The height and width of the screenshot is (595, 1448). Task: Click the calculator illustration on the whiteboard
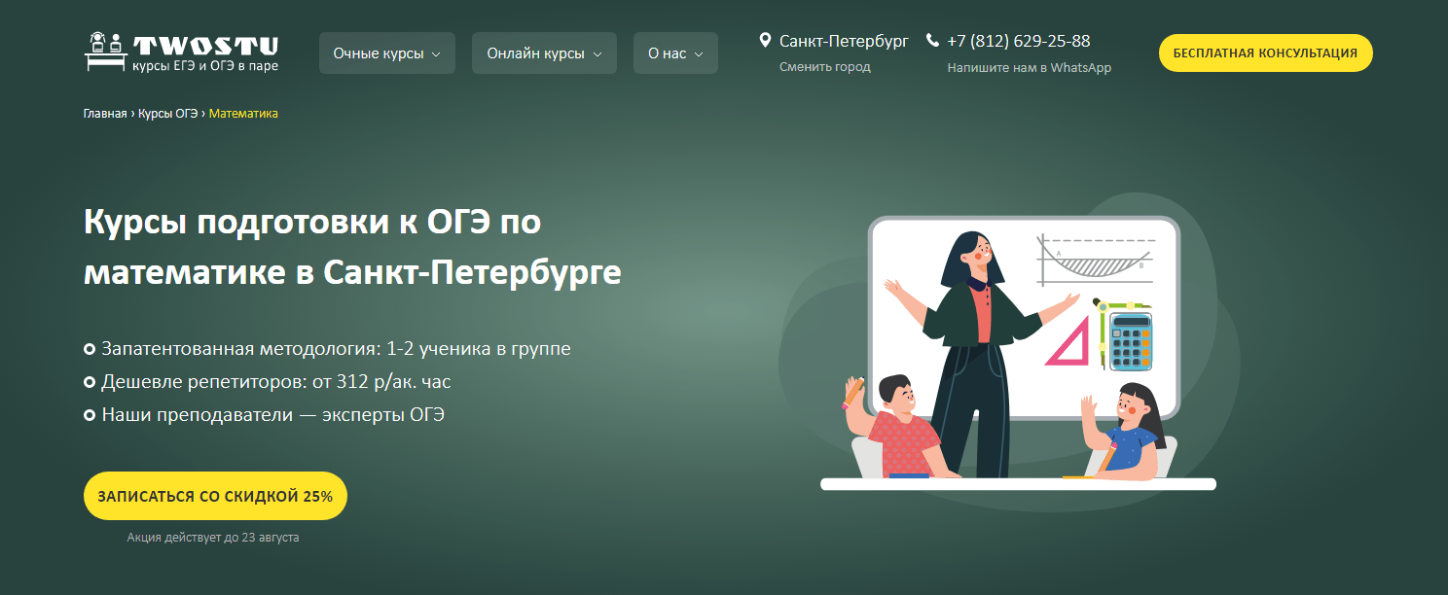[1130, 341]
